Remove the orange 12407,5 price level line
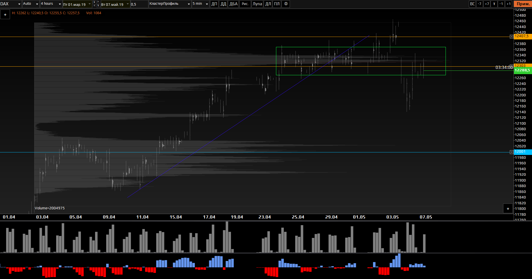 [511, 37]
